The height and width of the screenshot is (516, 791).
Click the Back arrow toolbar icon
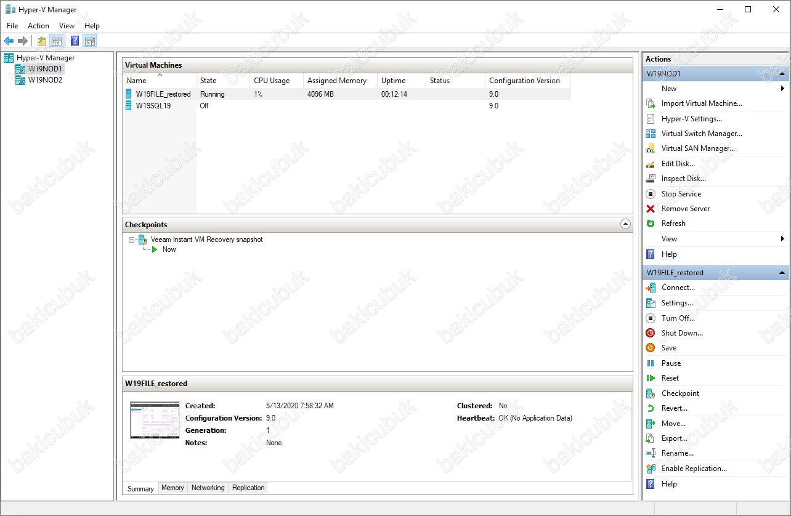pos(9,41)
